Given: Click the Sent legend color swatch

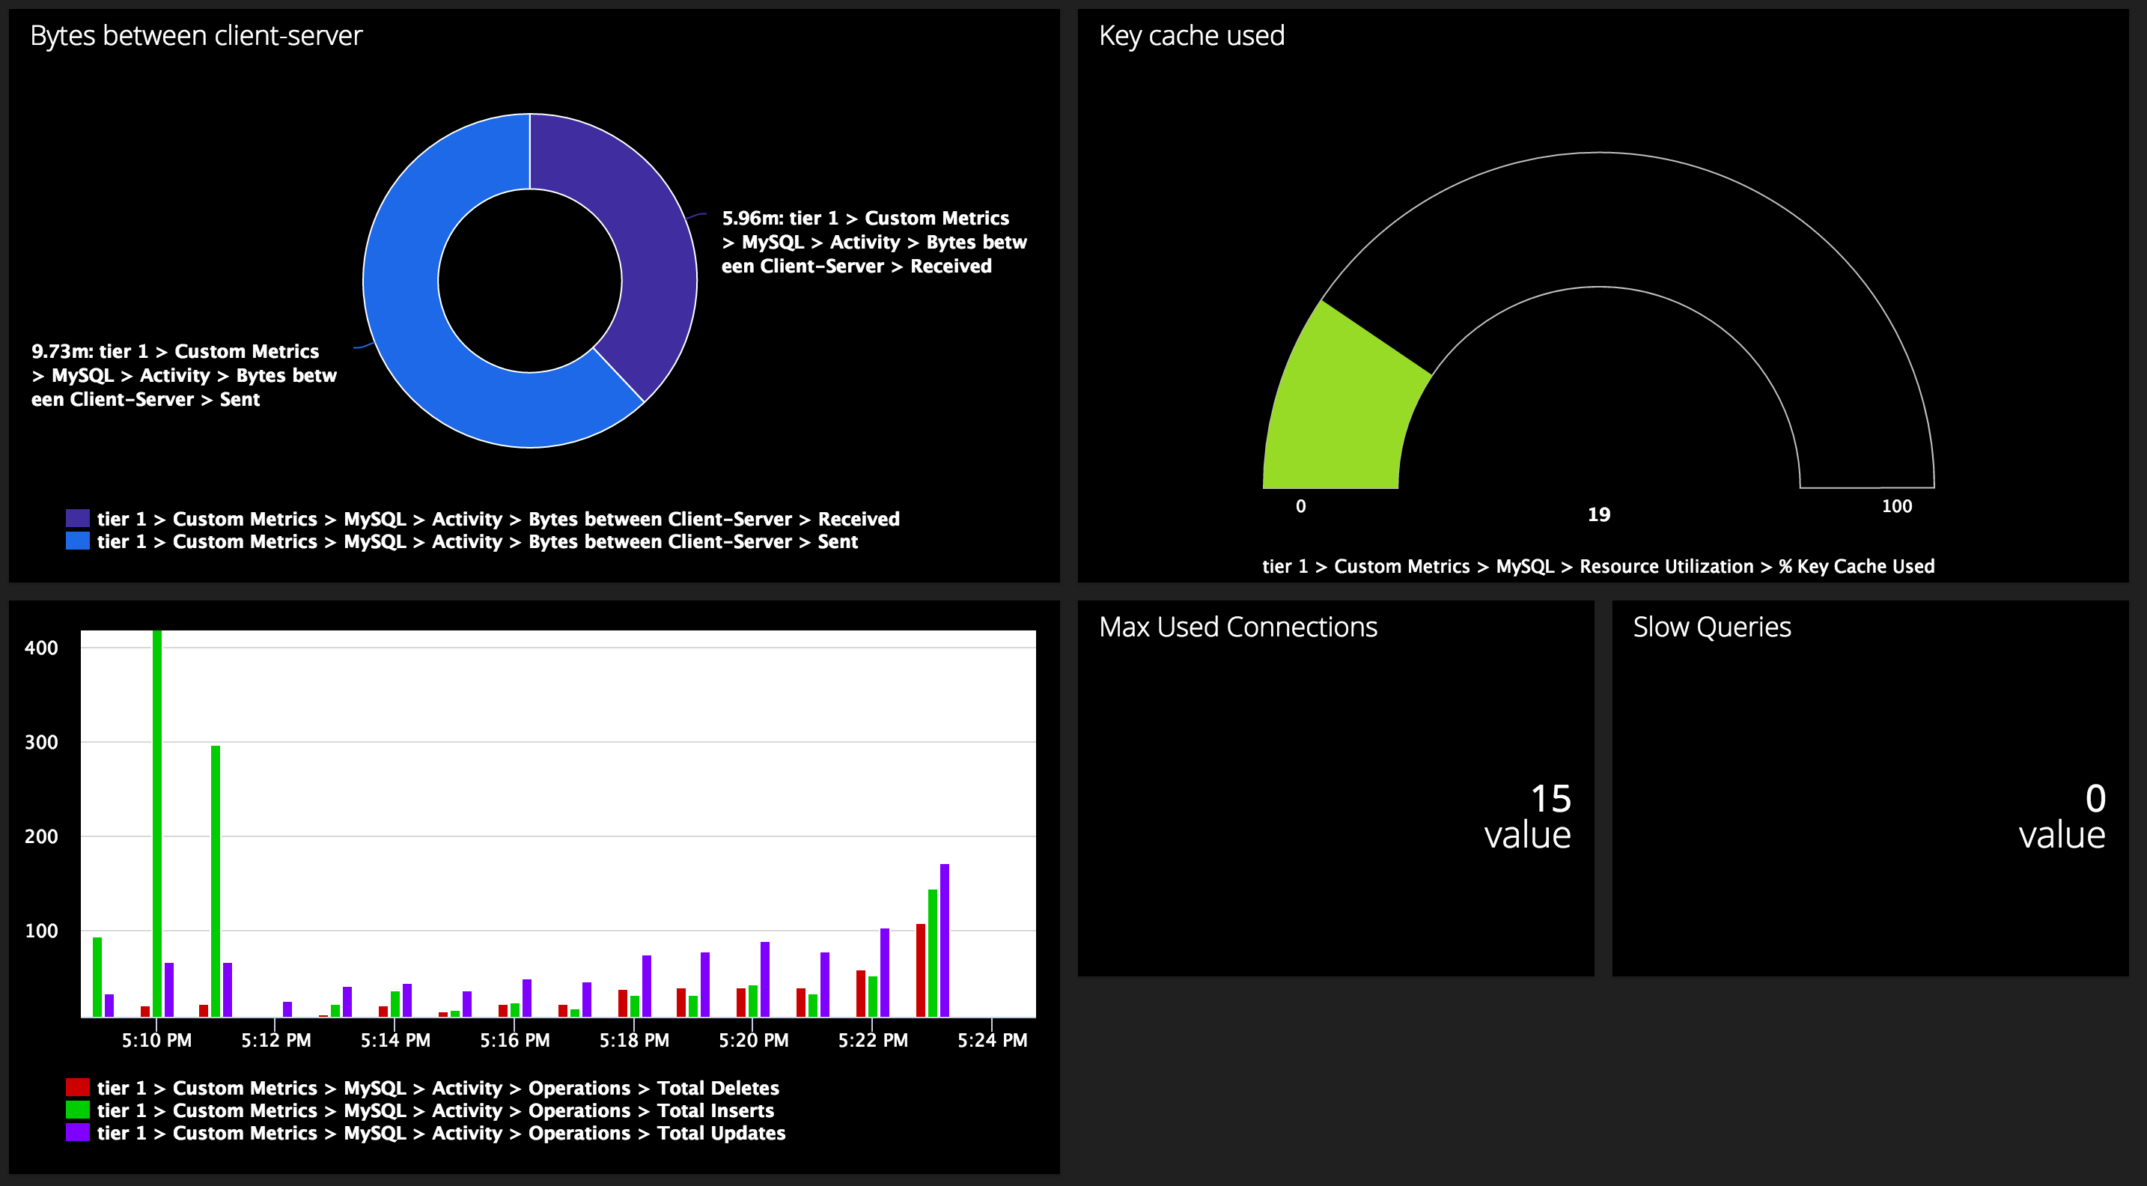Looking at the screenshot, I should pos(78,541).
